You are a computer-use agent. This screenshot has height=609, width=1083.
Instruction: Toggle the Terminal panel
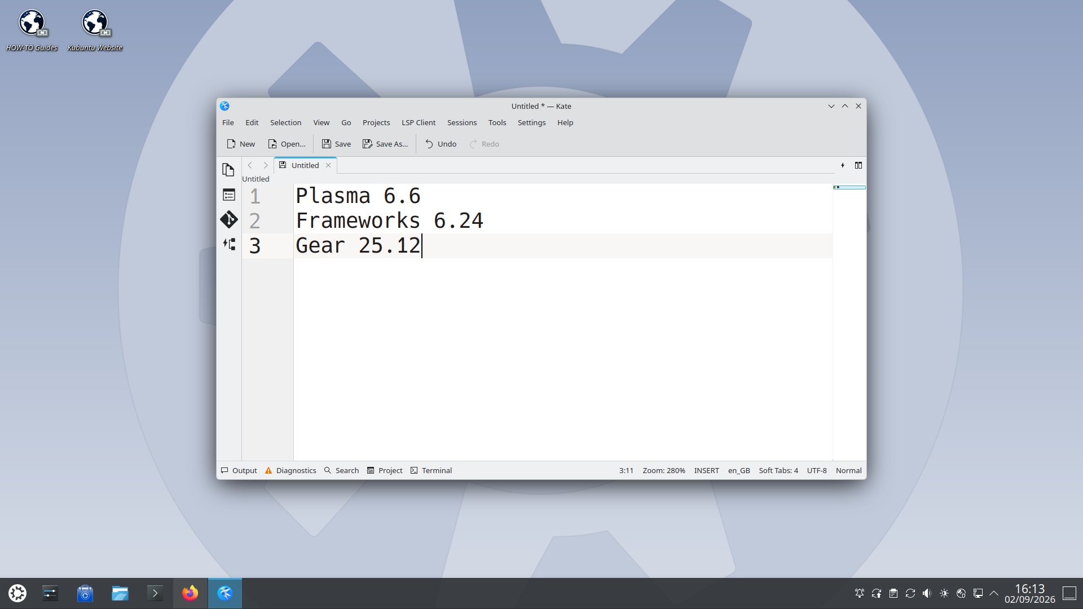[x=431, y=470]
